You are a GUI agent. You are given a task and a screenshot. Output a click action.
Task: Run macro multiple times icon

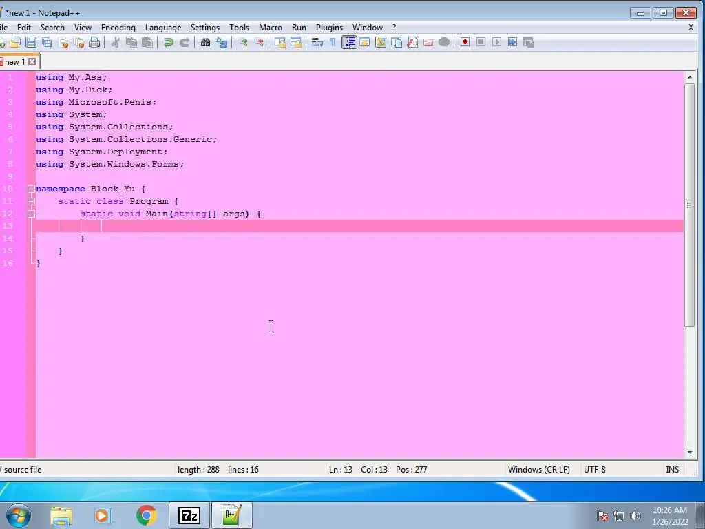[x=512, y=42]
